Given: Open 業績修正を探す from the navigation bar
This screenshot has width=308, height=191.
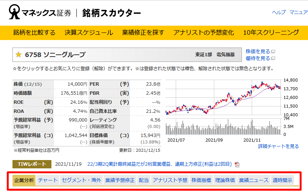Looking at the screenshot, I should (x=143, y=32).
